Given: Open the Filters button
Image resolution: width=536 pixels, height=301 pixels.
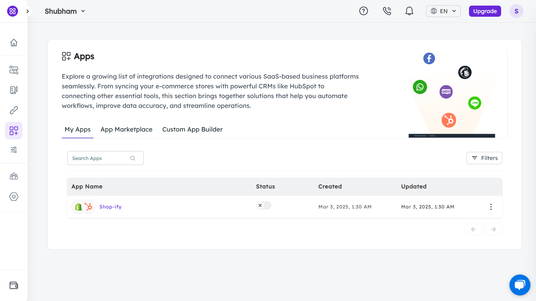Looking at the screenshot, I should click(x=484, y=158).
